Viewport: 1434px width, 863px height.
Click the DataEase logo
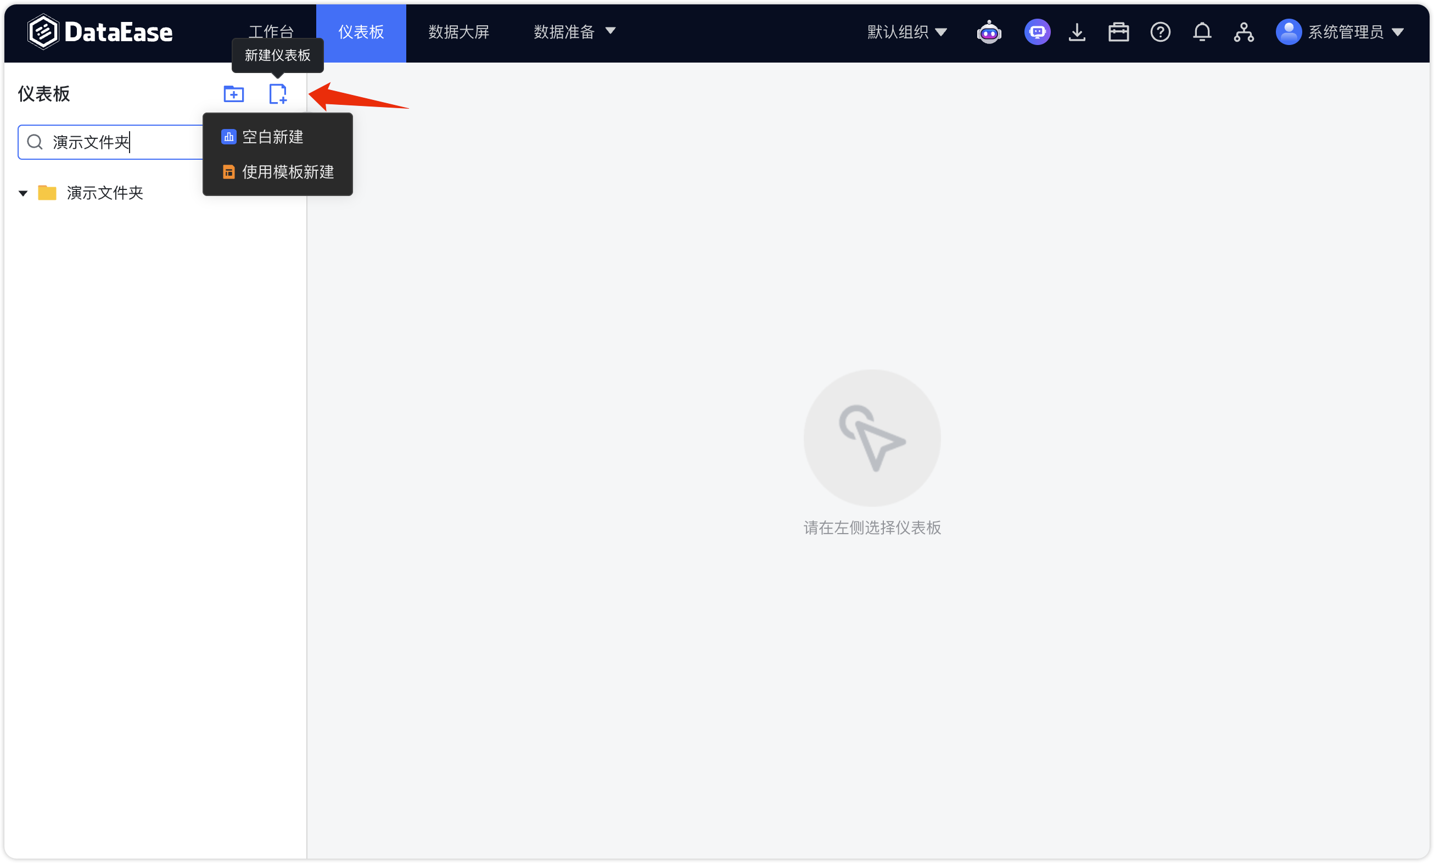(x=100, y=32)
